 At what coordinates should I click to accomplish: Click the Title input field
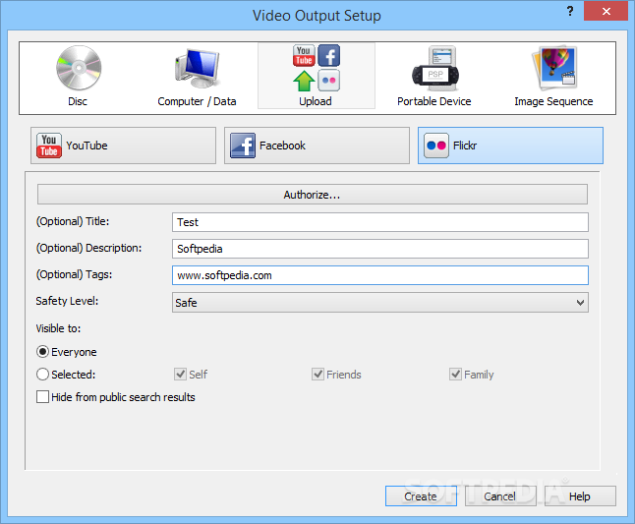click(x=379, y=222)
